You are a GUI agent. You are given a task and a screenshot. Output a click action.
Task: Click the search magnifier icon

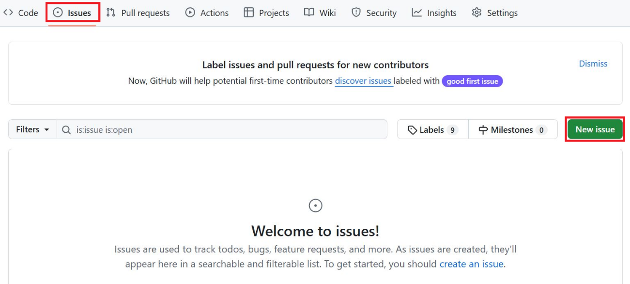[67, 130]
